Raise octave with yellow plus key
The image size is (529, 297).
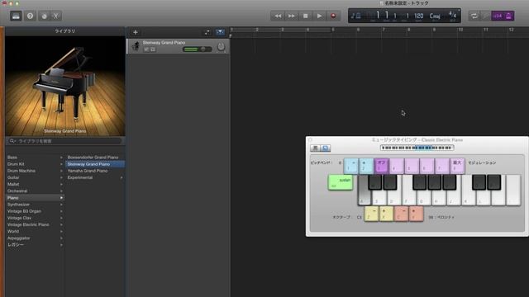click(x=386, y=214)
